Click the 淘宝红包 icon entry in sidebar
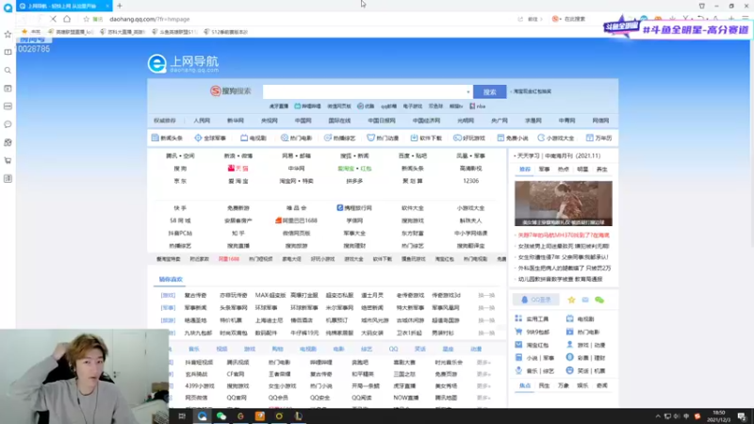 pos(532,345)
